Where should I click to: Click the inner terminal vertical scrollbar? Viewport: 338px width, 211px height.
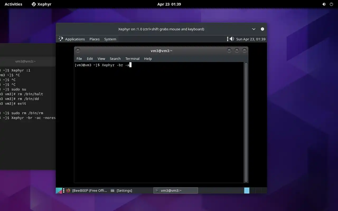[246, 122]
